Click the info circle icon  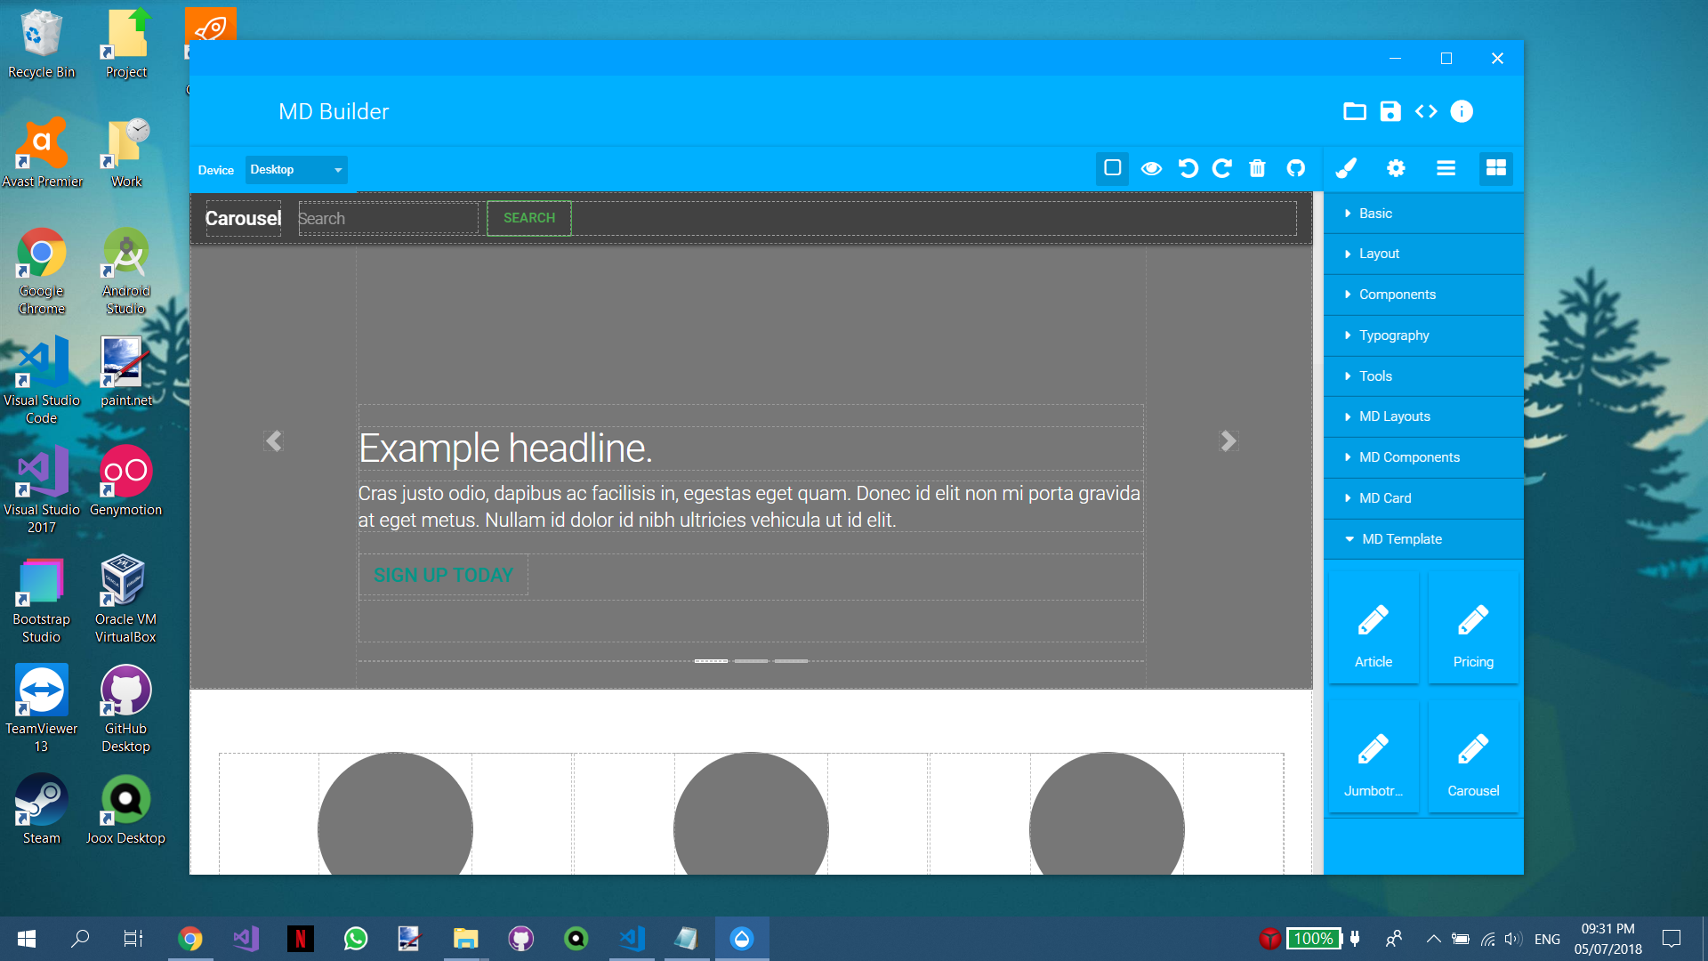click(1462, 111)
